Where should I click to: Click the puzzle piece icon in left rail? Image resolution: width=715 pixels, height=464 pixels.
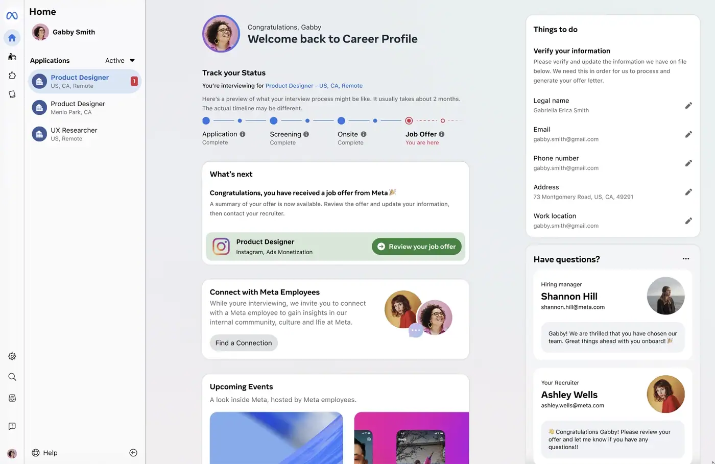point(12,76)
